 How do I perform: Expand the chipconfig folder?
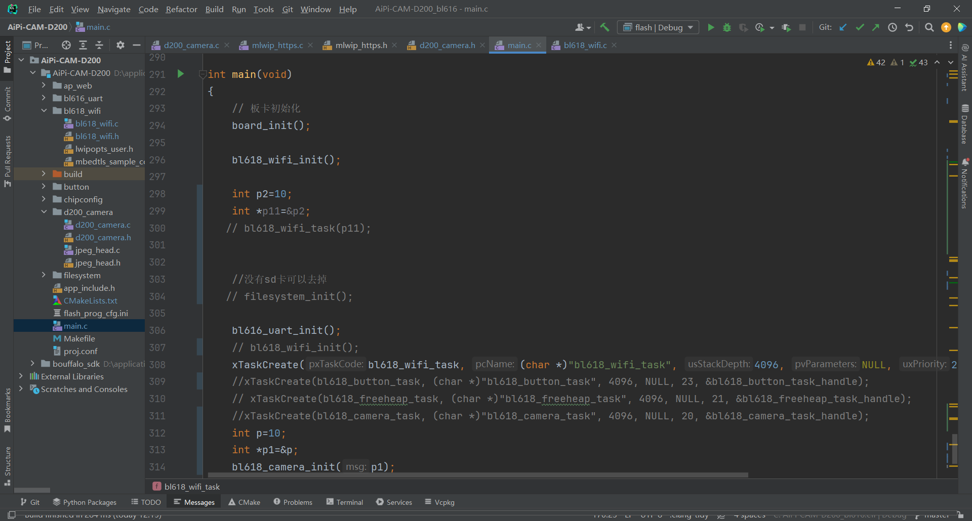coord(44,199)
